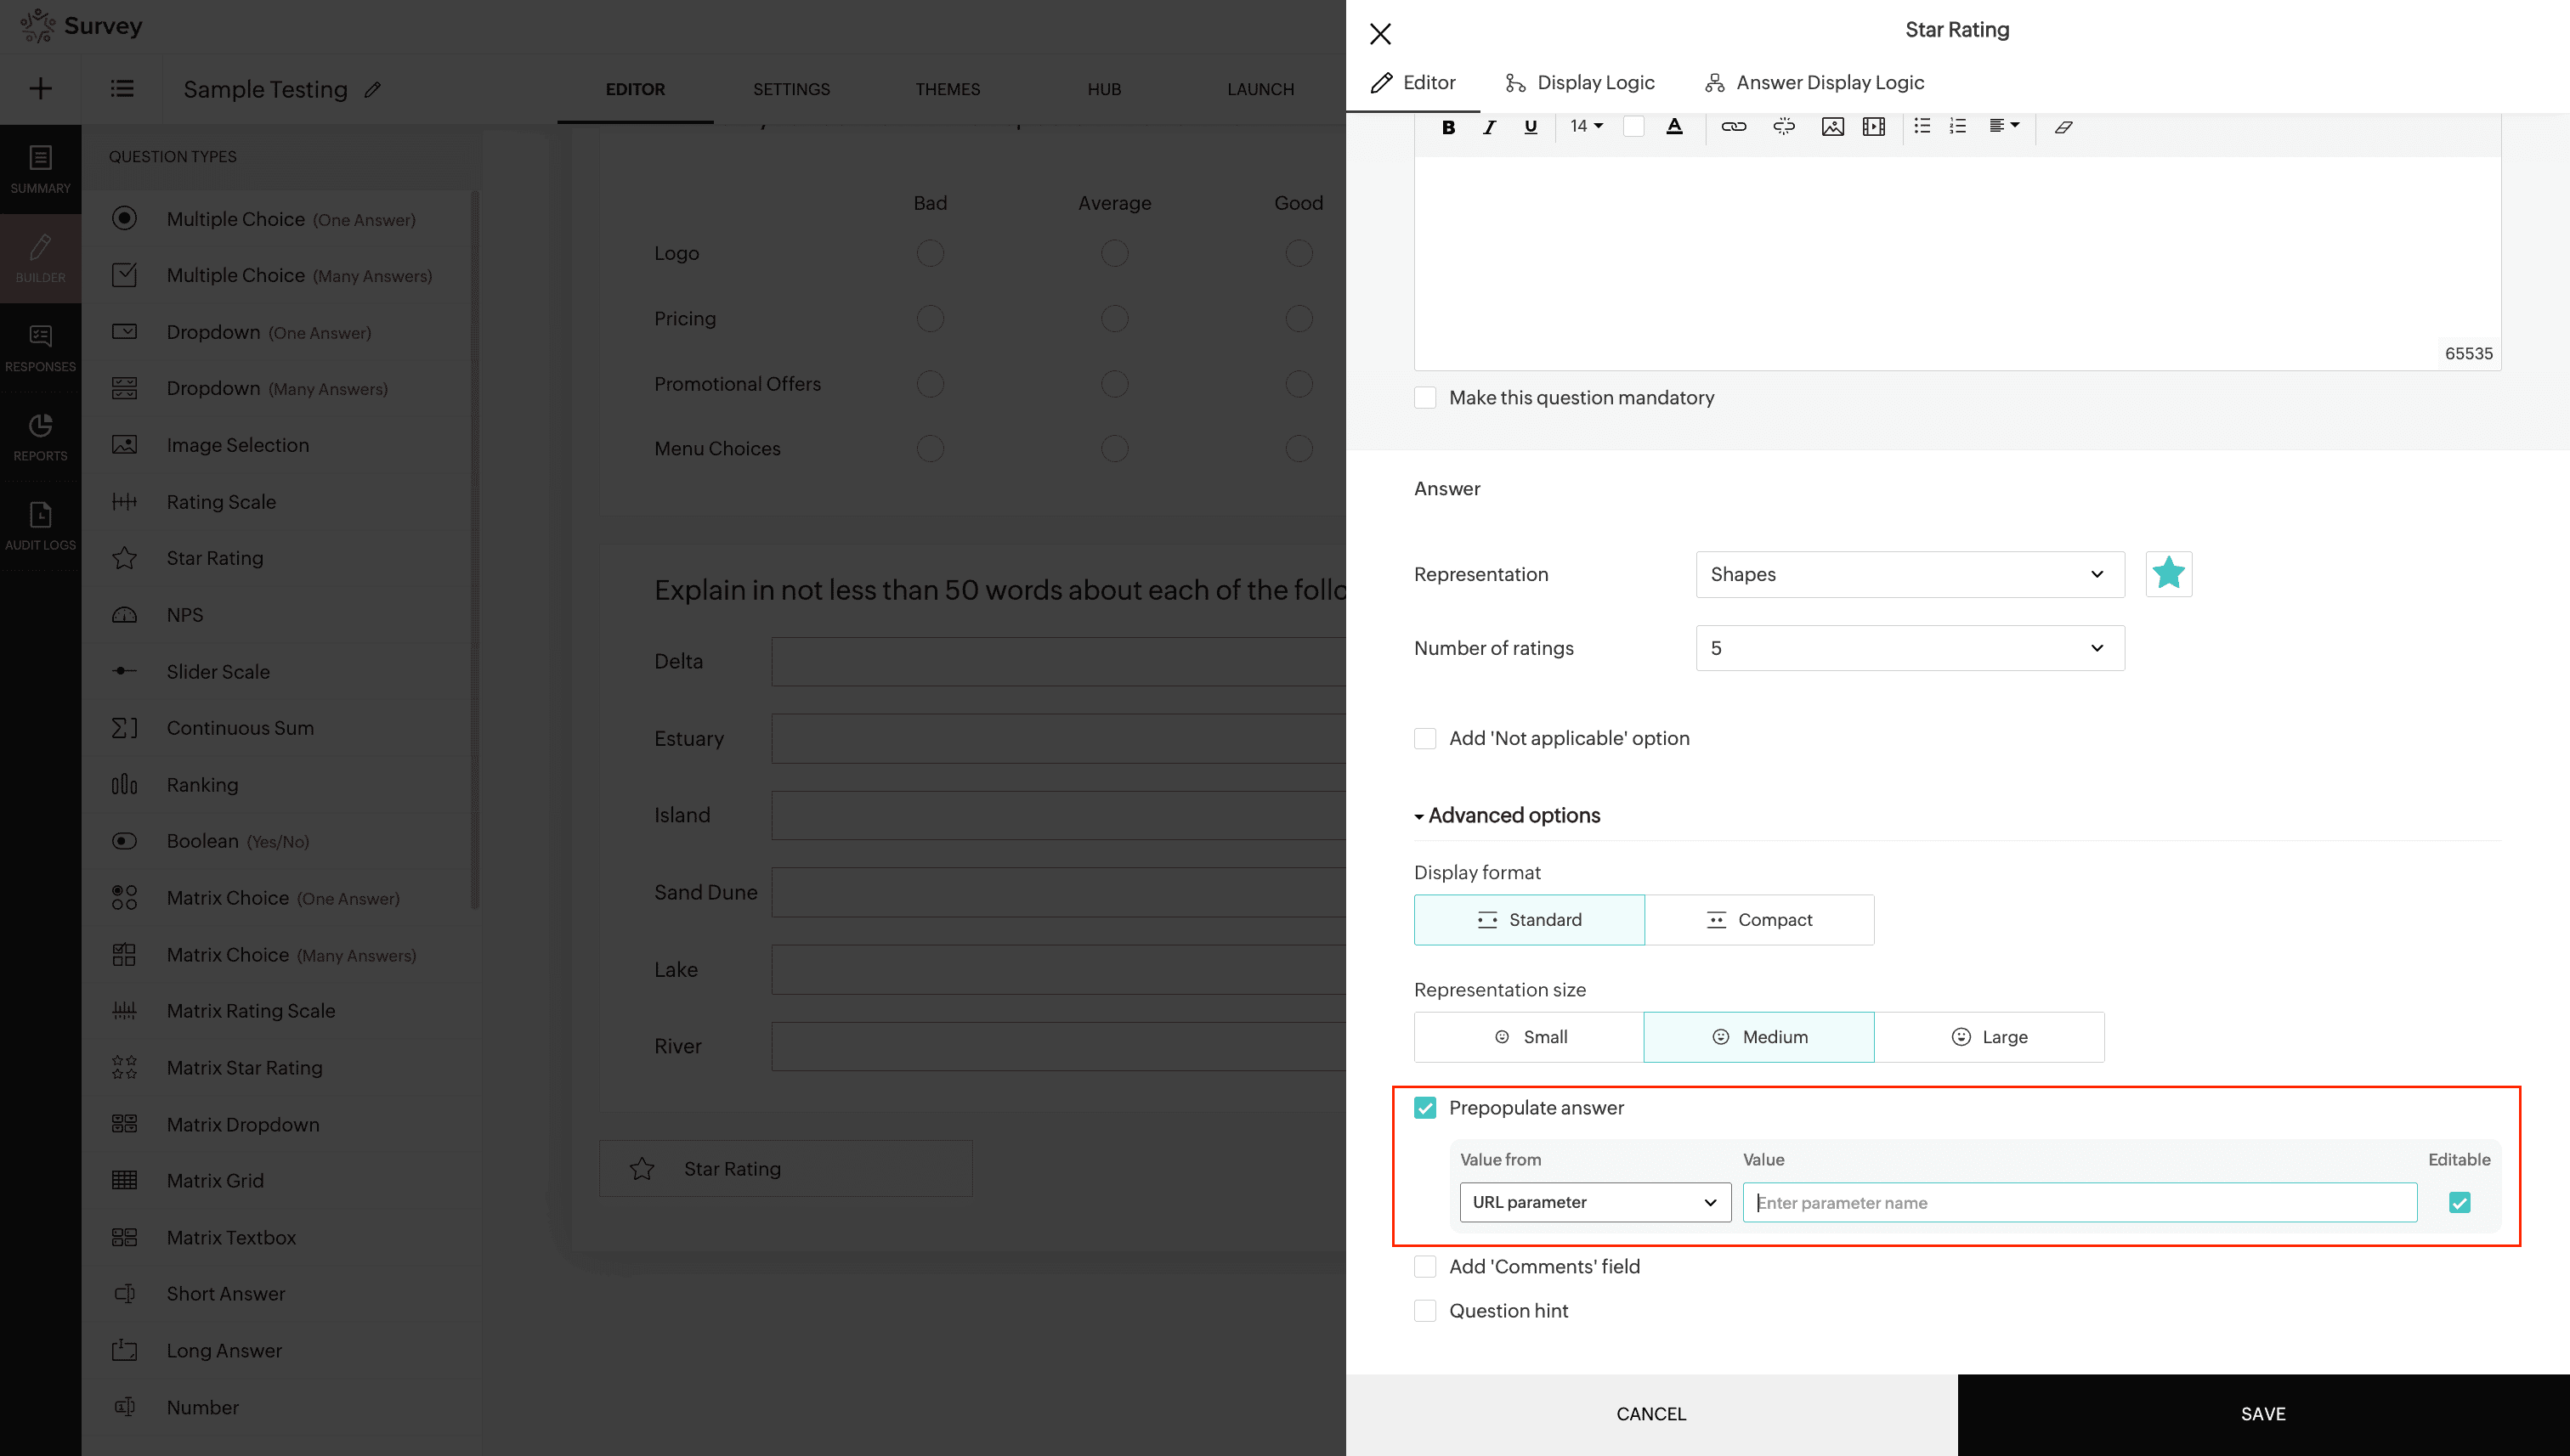Image resolution: width=2570 pixels, height=1456 pixels.
Task: Click the underline formatting icon
Action: click(x=1530, y=127)
